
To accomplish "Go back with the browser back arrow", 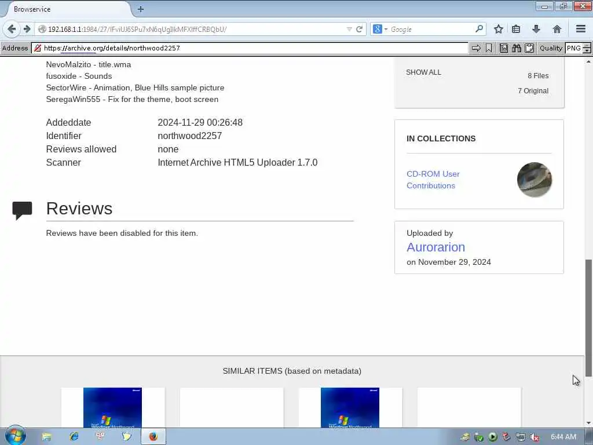I will pyautogui.click(x=12, y=29).
